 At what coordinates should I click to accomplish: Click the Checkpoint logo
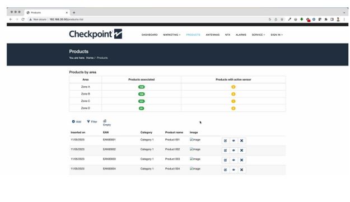[x=96, y=34]
